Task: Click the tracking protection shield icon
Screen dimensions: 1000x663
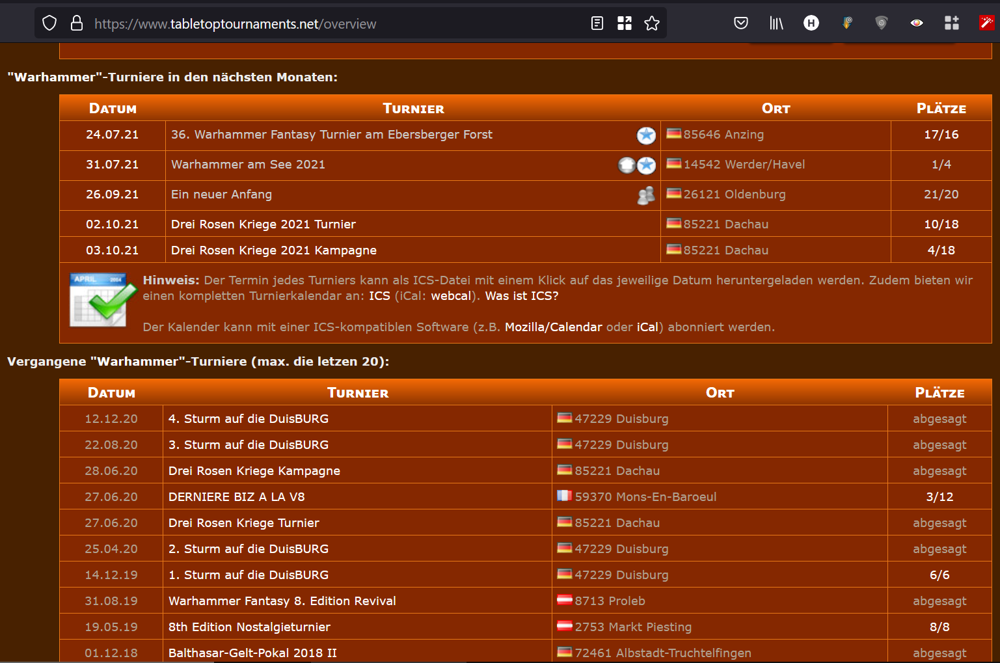Action: click(49, 23)
